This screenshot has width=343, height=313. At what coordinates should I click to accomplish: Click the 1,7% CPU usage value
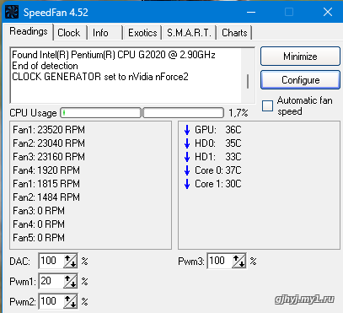click(238, 113)
